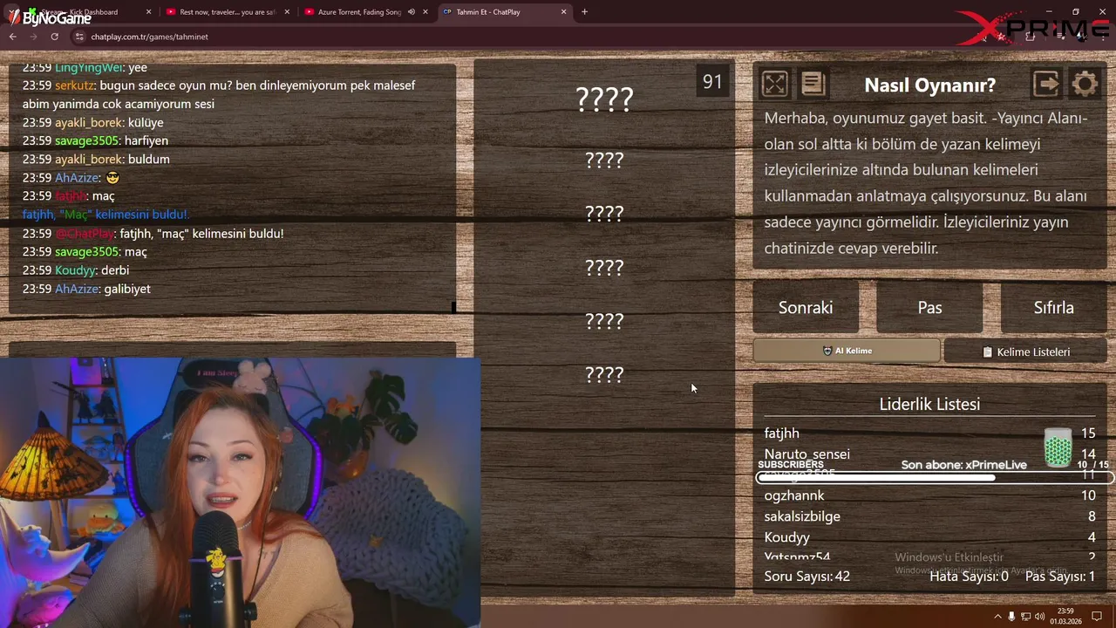This screenshot has height=628, width=1116.
Task: Click LingYingWei username in chat
Action: 88,67
